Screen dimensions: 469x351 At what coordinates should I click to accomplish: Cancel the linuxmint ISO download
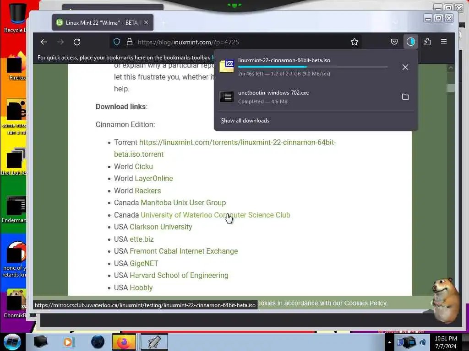(x=405, y=67)
